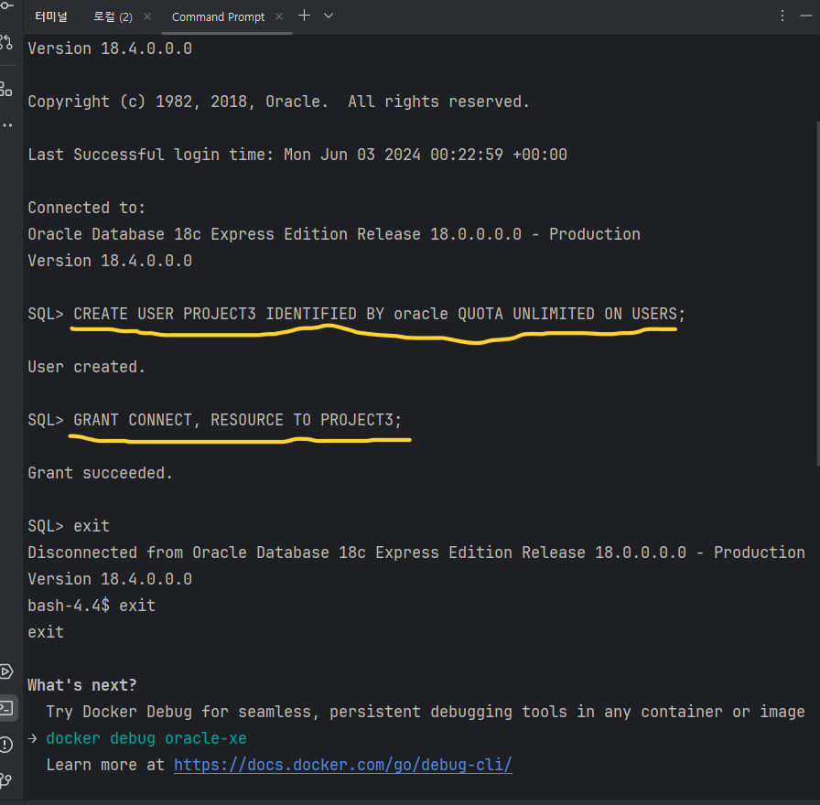Add a new terminal session tab
Image resolution: width=820 pixels, height=805 pixels.
point(304,16)
